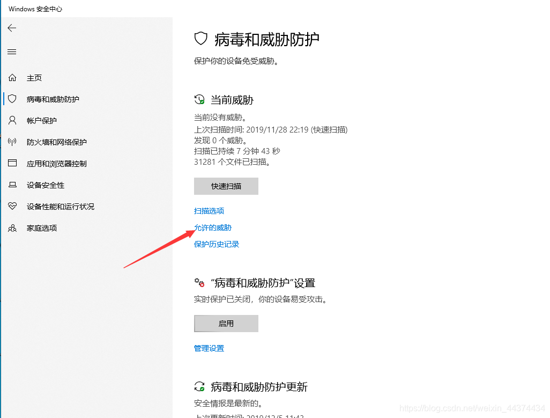This screenshot has height=418, width=550.
Task: Click the back arrow icon
Action: pyautogui.click(x=12, y=28)
